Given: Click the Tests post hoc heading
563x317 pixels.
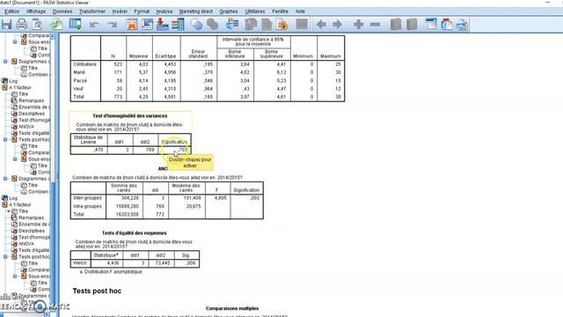Looking at the screenshot, I should tap(97, 291).
